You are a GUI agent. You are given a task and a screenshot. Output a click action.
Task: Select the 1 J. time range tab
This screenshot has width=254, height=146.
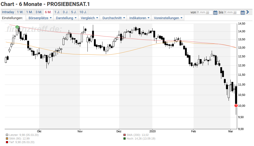57,12
